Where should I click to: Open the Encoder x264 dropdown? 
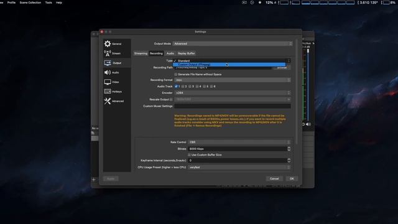[x=233, y=93]
